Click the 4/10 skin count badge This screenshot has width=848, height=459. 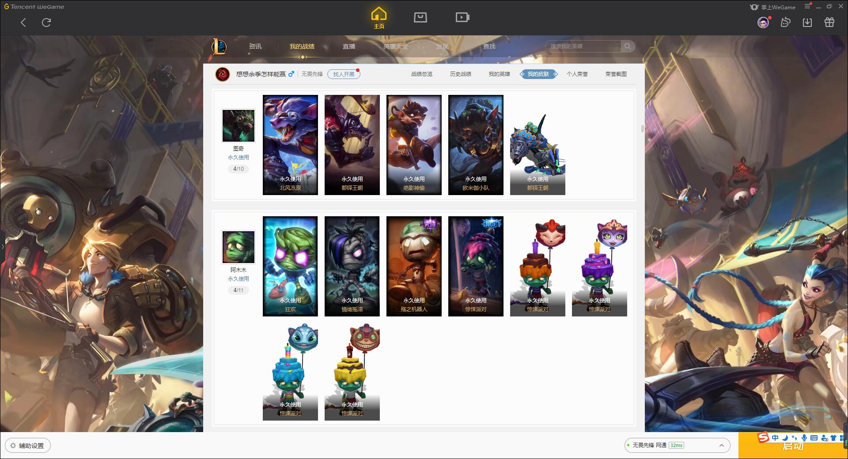coord(238,169)
